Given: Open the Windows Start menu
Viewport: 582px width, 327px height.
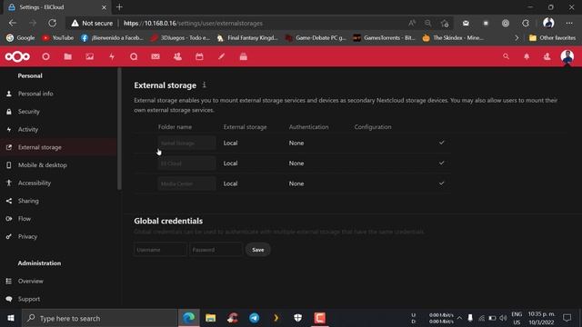Looking at the screenshot, I should [11, 318].
